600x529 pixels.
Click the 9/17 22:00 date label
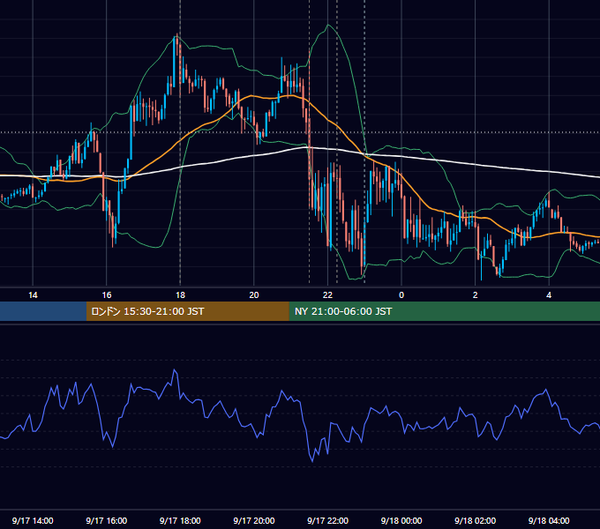pos(328,520)
